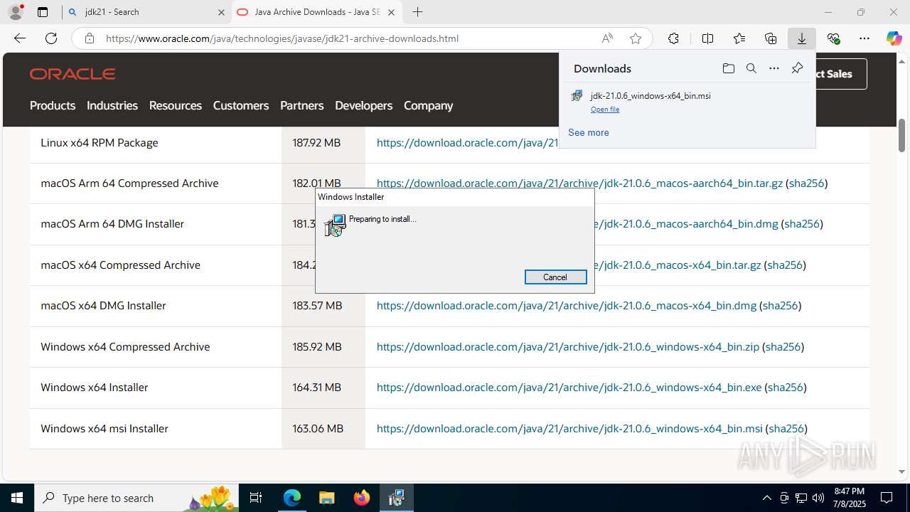Open sha256 for macOS x64 Compressed Archive
This screenshot has width=910, height=512.
pos(784,265)
